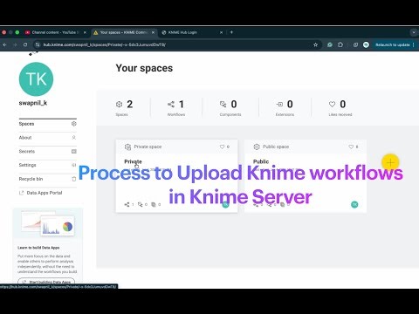This screenshot has width=419, height=314.
Task: Open the browser extensions puzzle icon
Action: coord(340,44)
